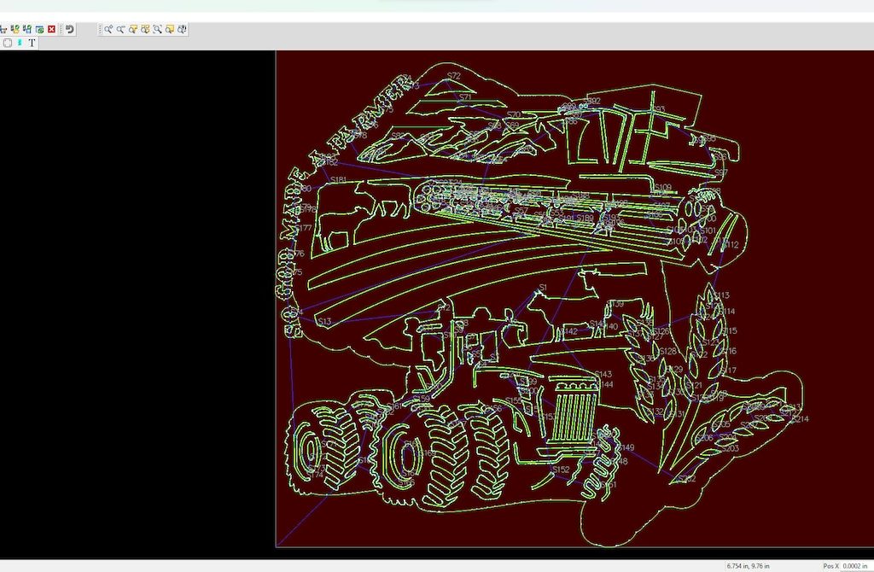This screenshot has width=874, height=572.
Task: Undo with the curved arrow icon
Action: 70,29
